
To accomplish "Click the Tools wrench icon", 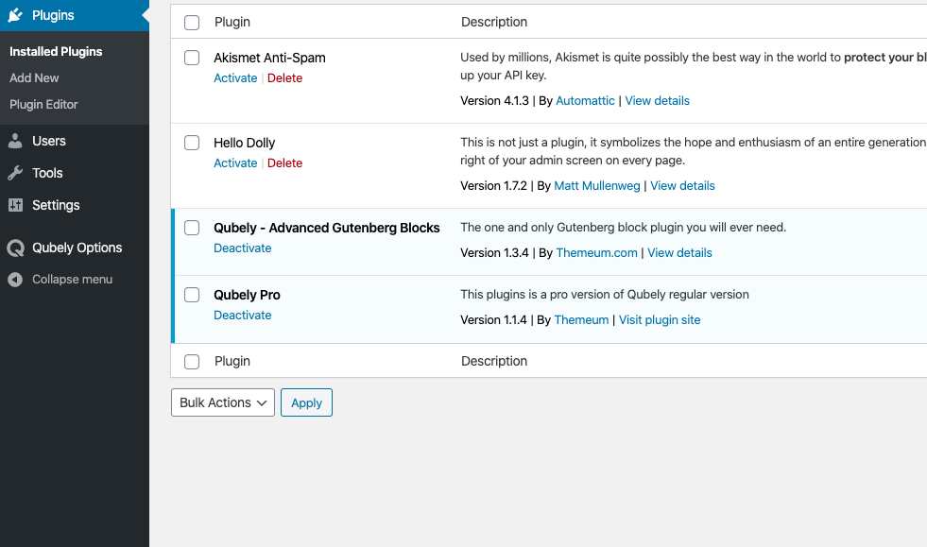I will pos(15,173).
